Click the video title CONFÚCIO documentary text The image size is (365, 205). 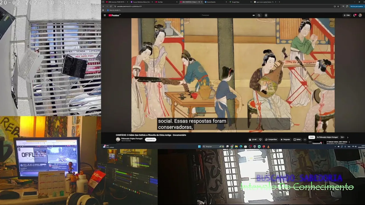[x=151, y=135]
